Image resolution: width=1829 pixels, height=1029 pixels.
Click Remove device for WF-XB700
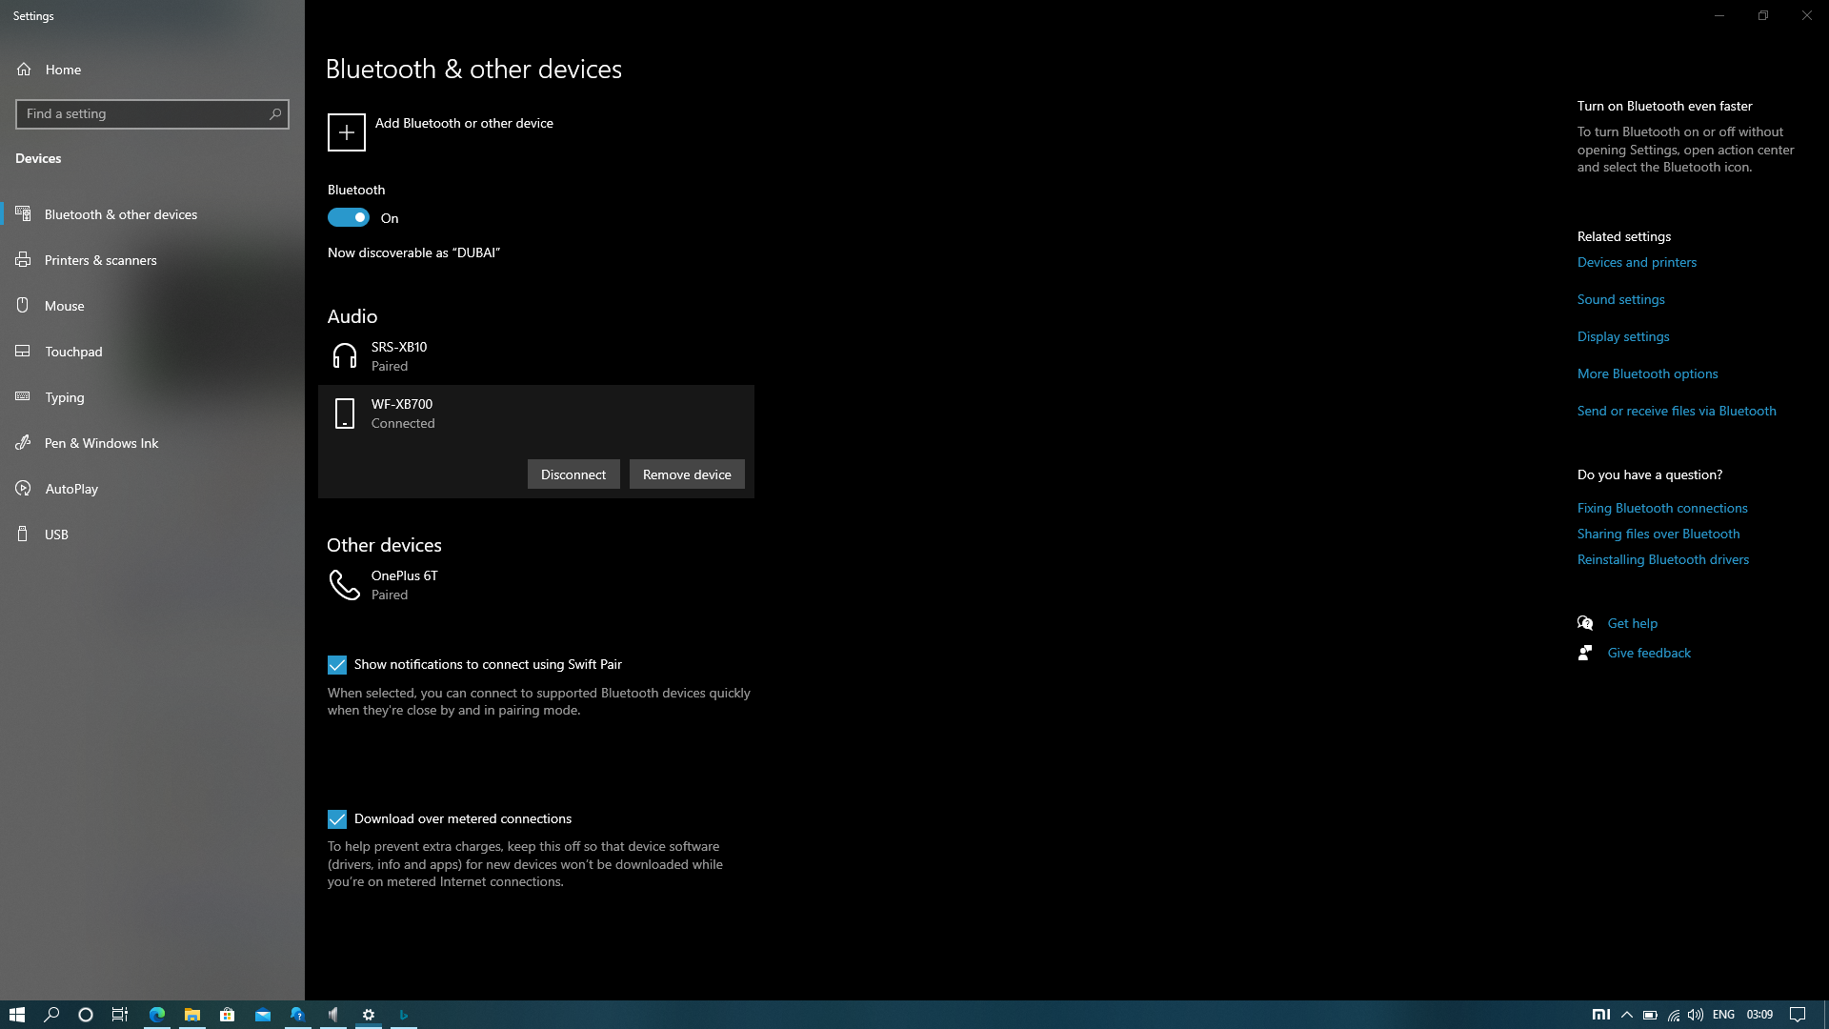(687, 474)
